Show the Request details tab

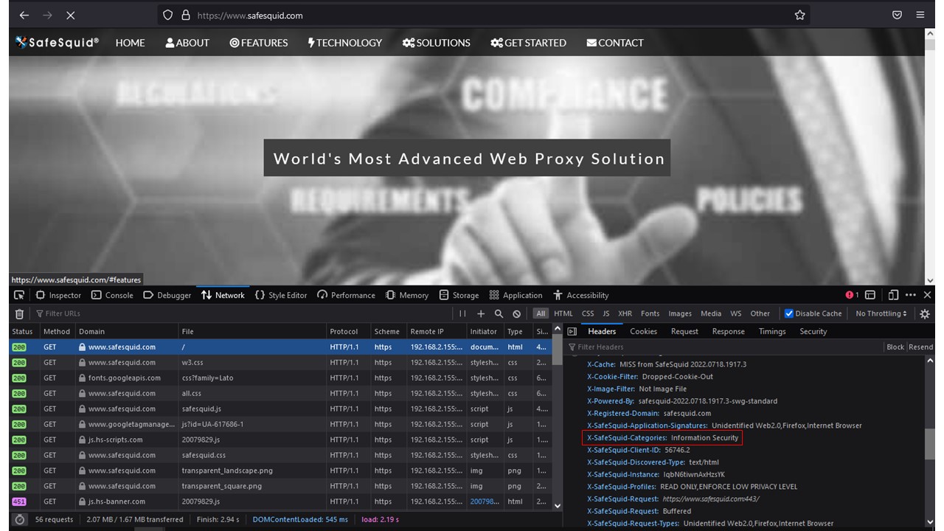pos(684,332)
